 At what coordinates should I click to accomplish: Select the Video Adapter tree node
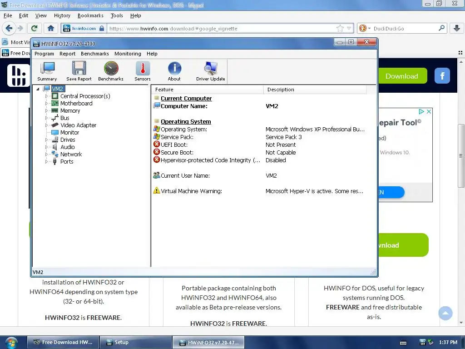point(78,125)
